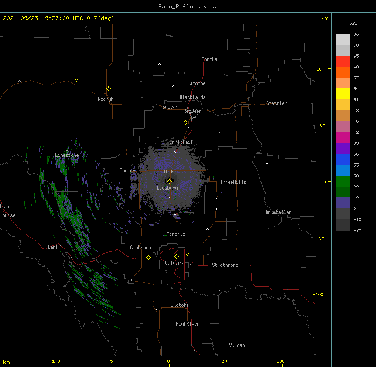Viewport: 376px width, 367px height.
Task: Click the Base_Reflectivity title
Action: click(x=188, y=7)
